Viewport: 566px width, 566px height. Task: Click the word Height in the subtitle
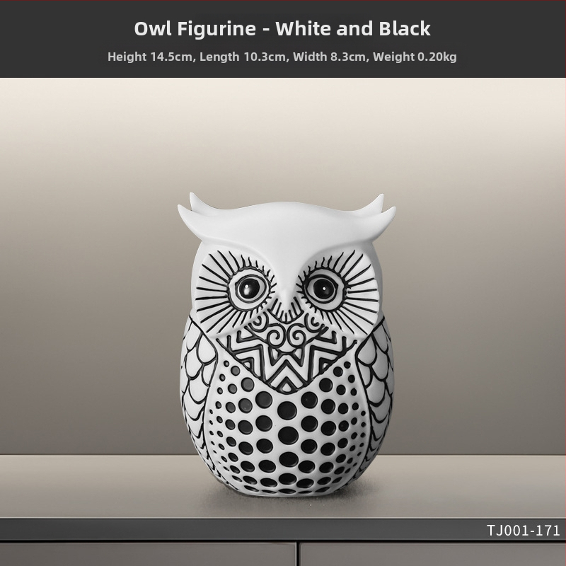[127, 57]
